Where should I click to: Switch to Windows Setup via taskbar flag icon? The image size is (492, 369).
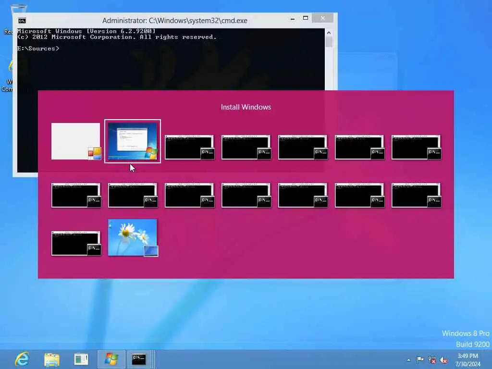click(x=111, y=359)
